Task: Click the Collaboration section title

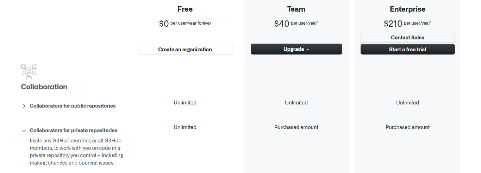Action: pos(44,87)
